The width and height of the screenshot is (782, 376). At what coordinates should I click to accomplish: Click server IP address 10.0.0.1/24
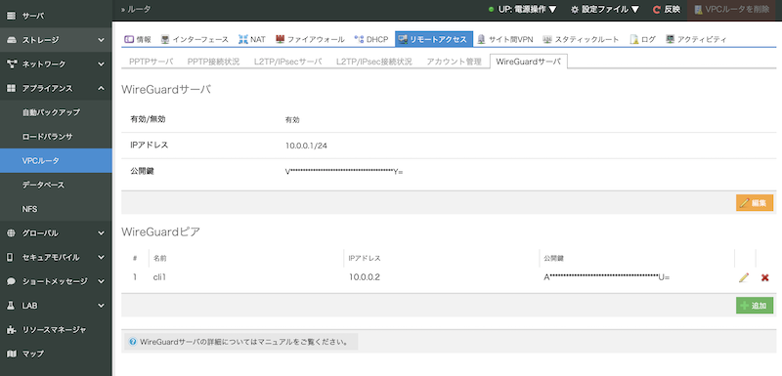[306, 146]
